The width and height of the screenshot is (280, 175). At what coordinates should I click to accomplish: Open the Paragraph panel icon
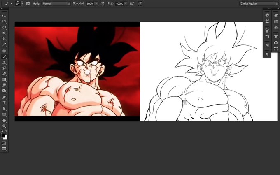[x=267, y=54]
